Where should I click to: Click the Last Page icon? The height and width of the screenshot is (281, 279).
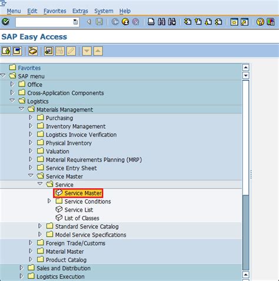click(x=218, y=22)
